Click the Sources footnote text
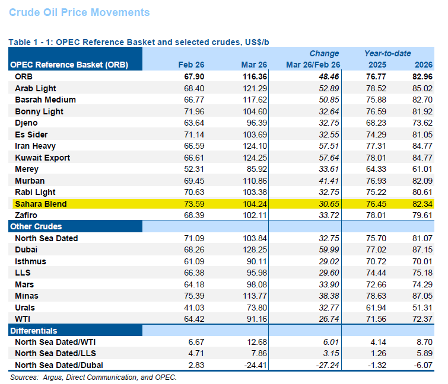 (x=93, y=377)
